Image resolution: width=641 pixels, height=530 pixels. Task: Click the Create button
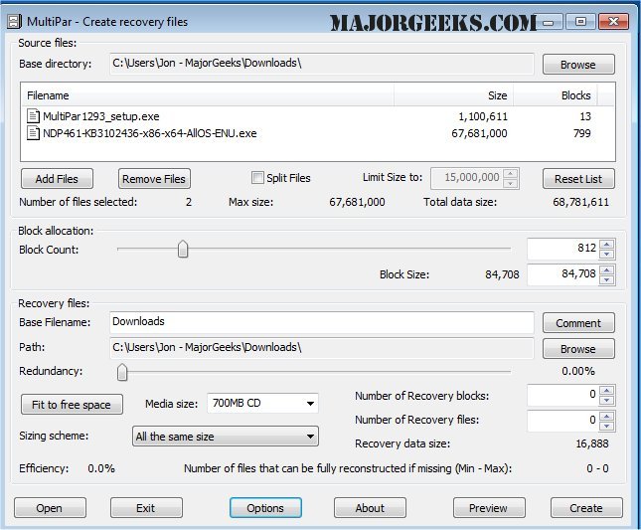pos(585,508)
